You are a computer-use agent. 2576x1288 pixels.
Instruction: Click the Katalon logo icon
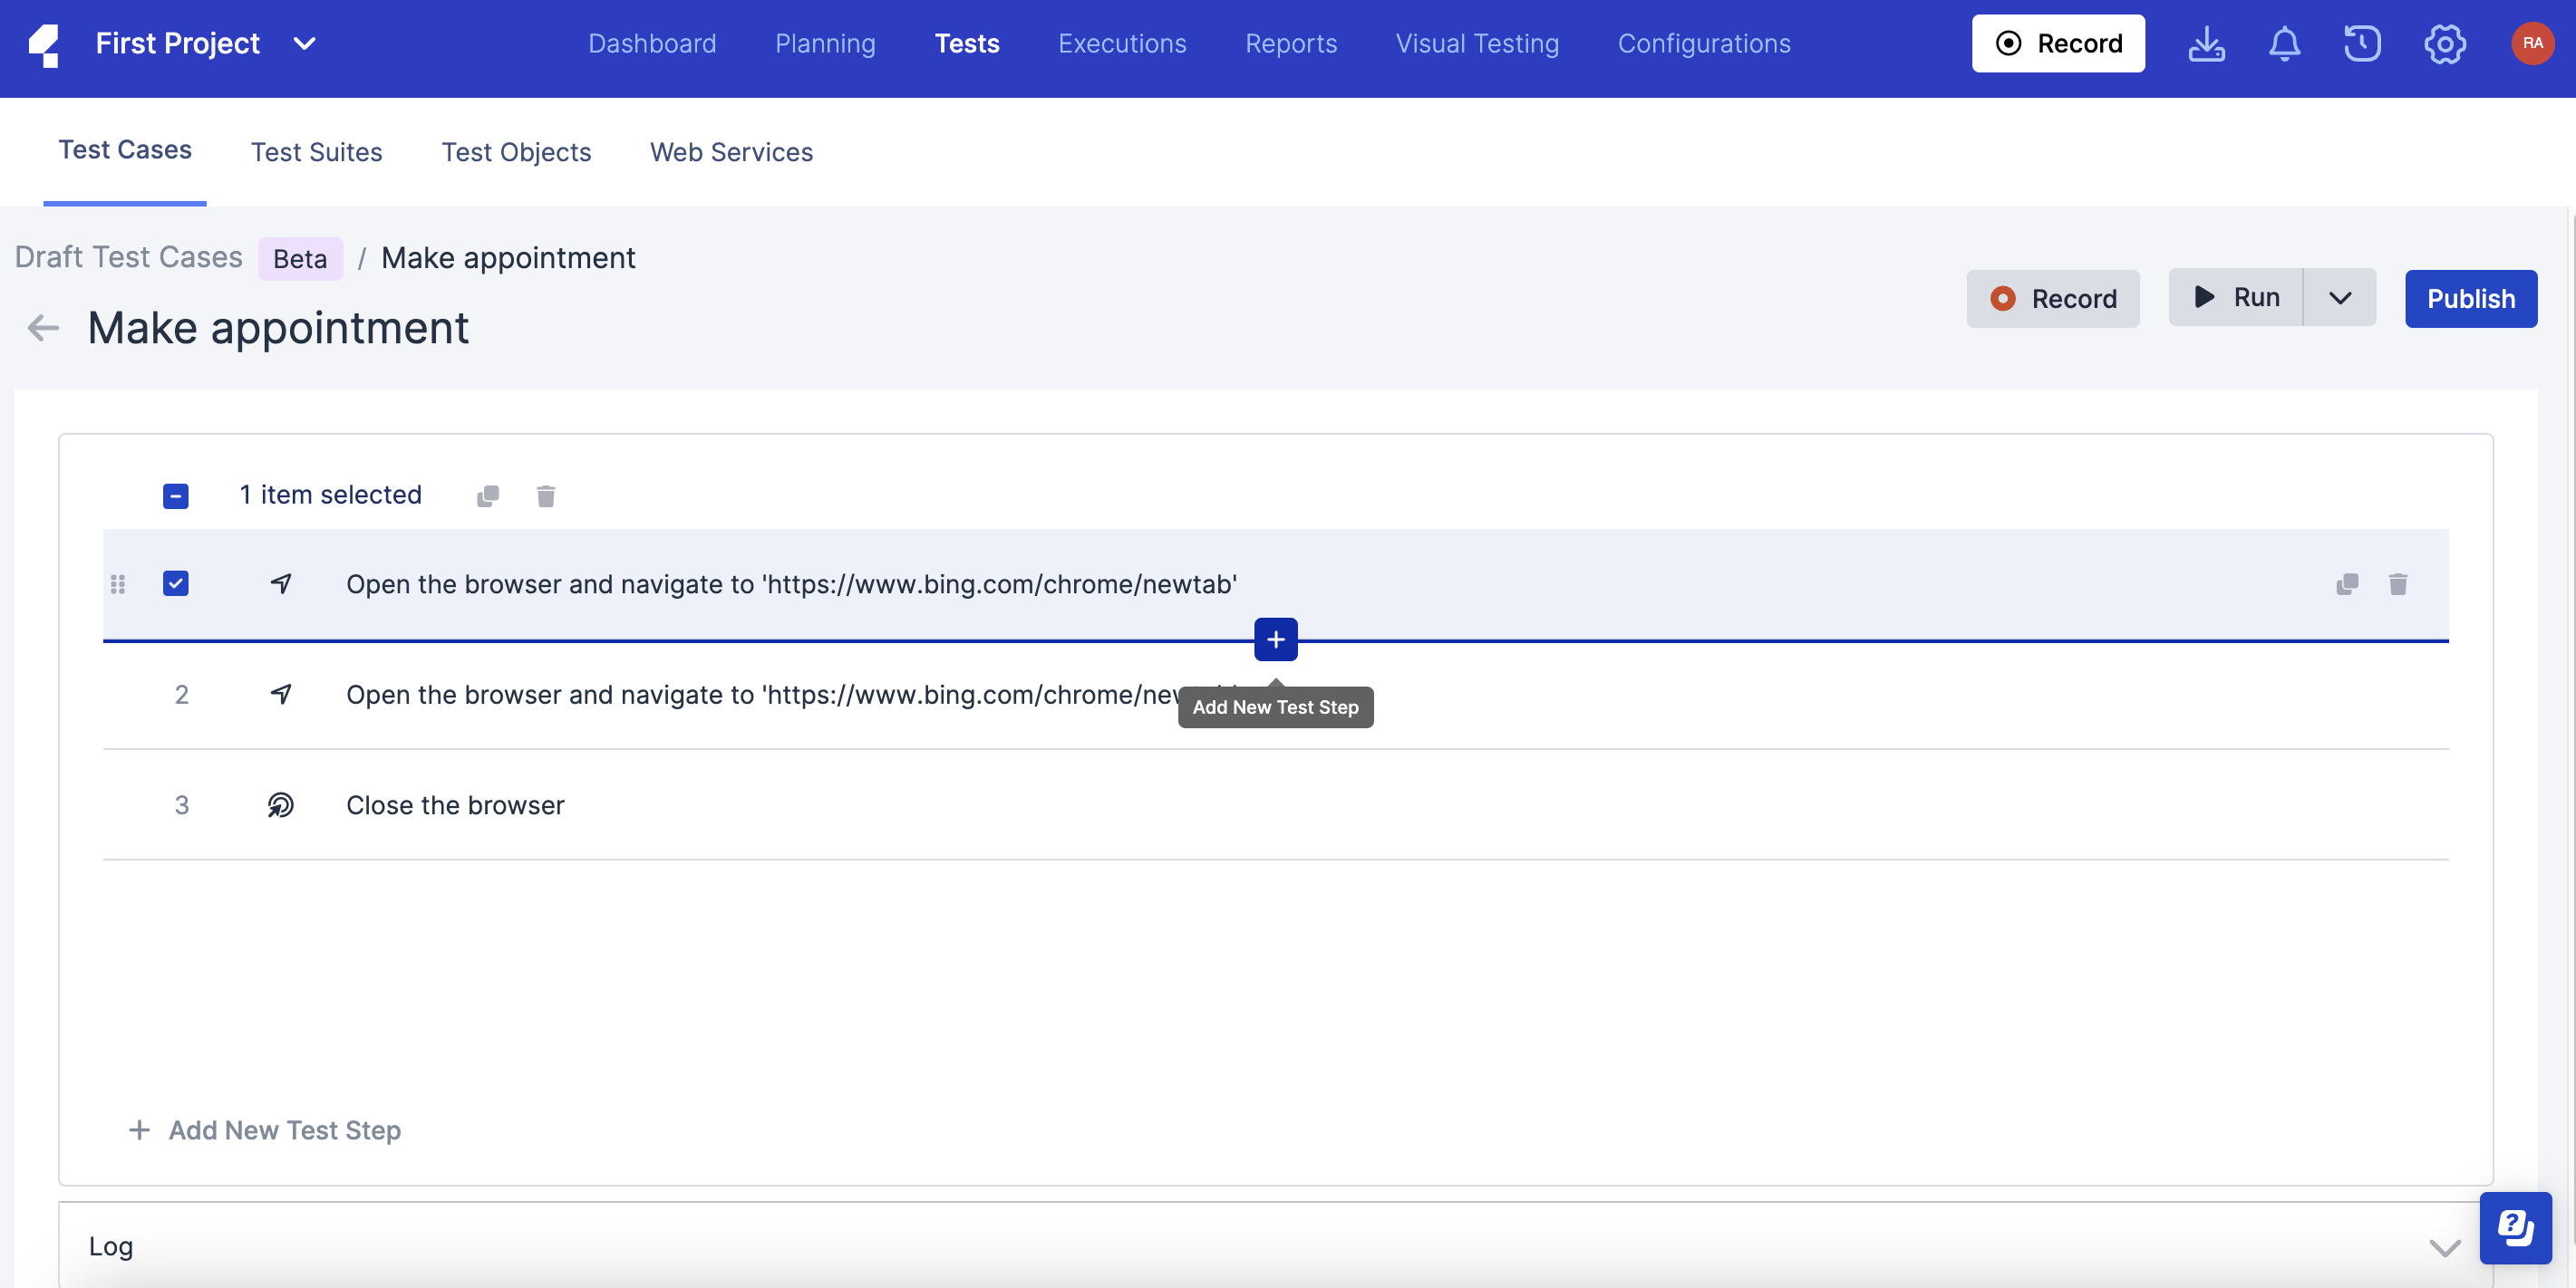(x=43, y=44)
